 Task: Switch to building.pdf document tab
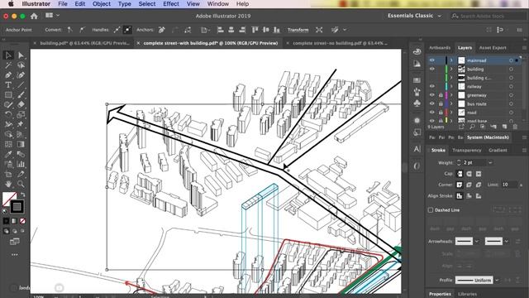coord(84,43)
